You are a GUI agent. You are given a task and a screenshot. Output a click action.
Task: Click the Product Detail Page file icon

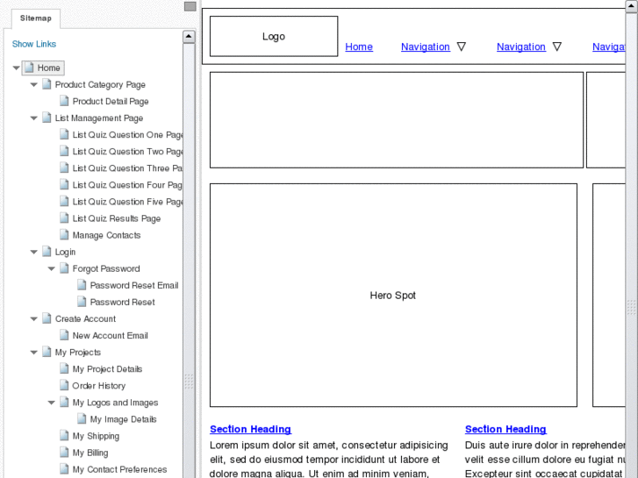click(64, 101)
